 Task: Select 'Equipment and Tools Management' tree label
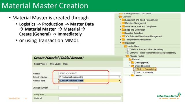[141, 20]
